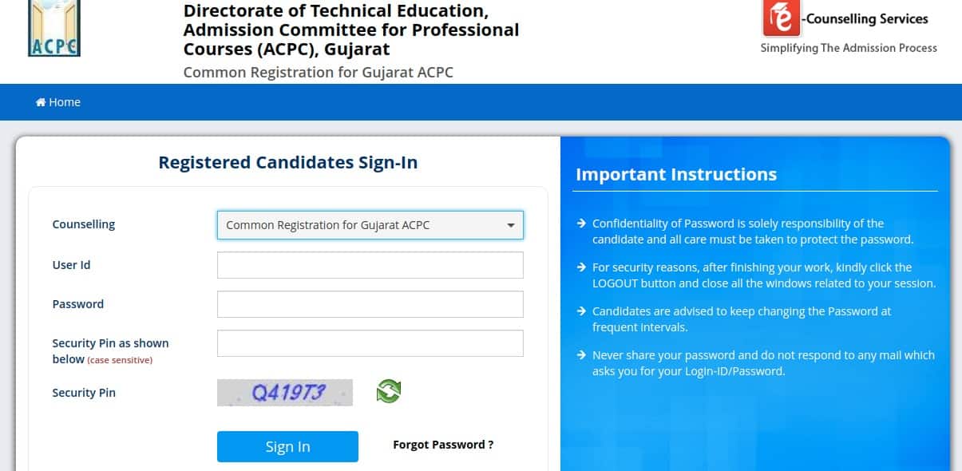Click the home icon in navigation bar
Image resolution: width=962 pixels, height=471 pixels.
[41, 102]
